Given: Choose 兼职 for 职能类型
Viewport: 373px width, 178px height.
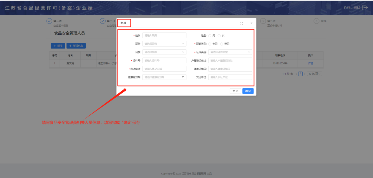Looking at the screenshot, I should [x=222, y=44].
